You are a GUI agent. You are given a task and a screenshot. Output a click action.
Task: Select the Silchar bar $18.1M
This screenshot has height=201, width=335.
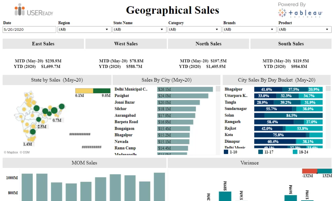[x=177, y=109]
